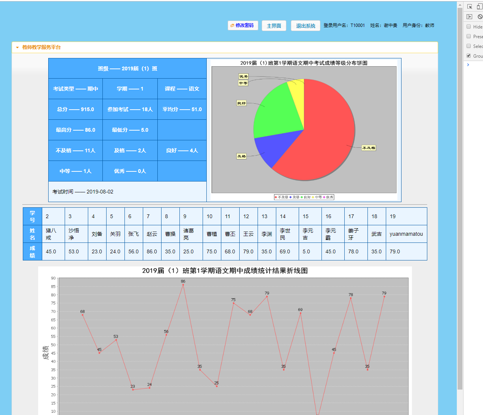
Task: Click the 总分 —— 915.0 cell
Action: pyautogui.click(x=76, y=109)
